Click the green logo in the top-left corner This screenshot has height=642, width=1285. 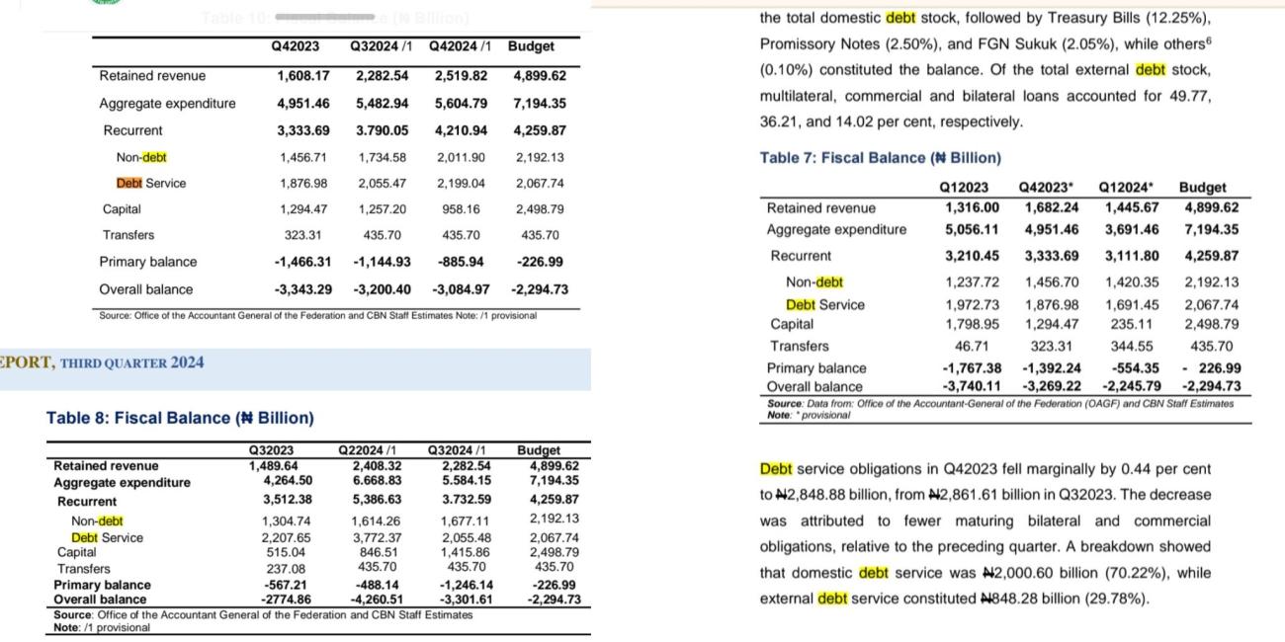(x=106, y=3)
